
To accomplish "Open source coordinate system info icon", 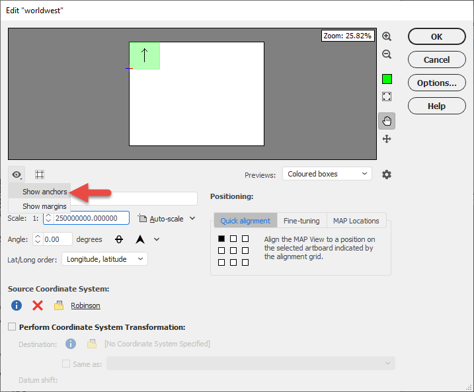I will pos(17,305).
